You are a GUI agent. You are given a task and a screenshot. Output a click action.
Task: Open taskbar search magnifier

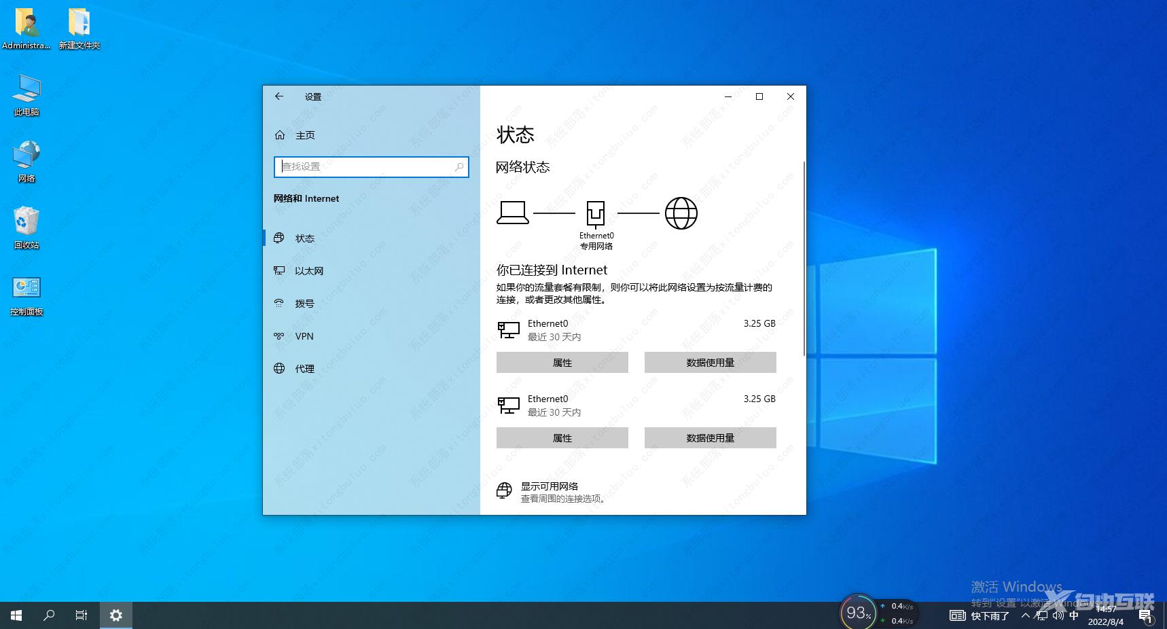tap(49, 615)
